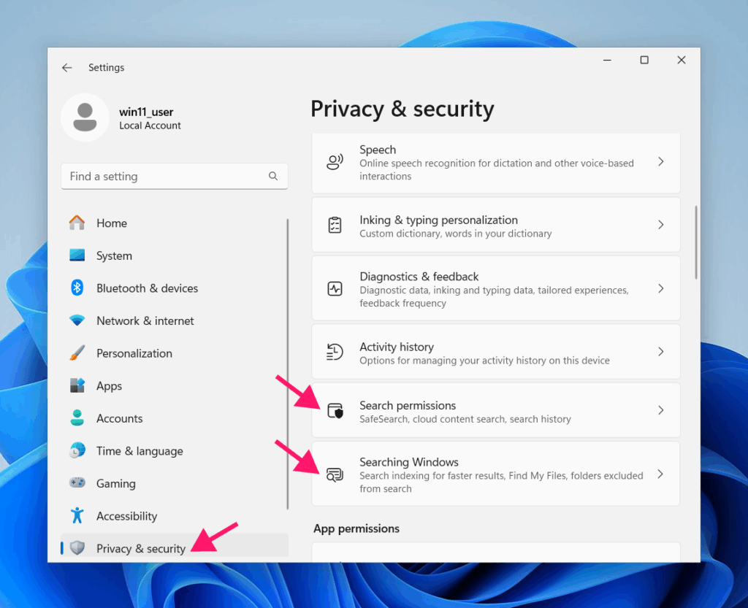Expand the Searching Windows chevron
This screenshot has width=748, height=608.
660,474
